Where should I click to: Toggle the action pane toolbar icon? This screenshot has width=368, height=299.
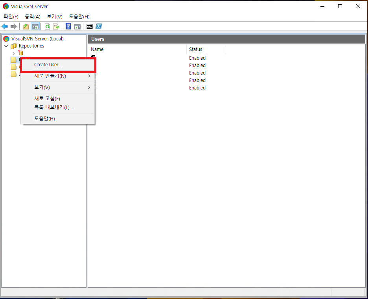pos(77,26)
